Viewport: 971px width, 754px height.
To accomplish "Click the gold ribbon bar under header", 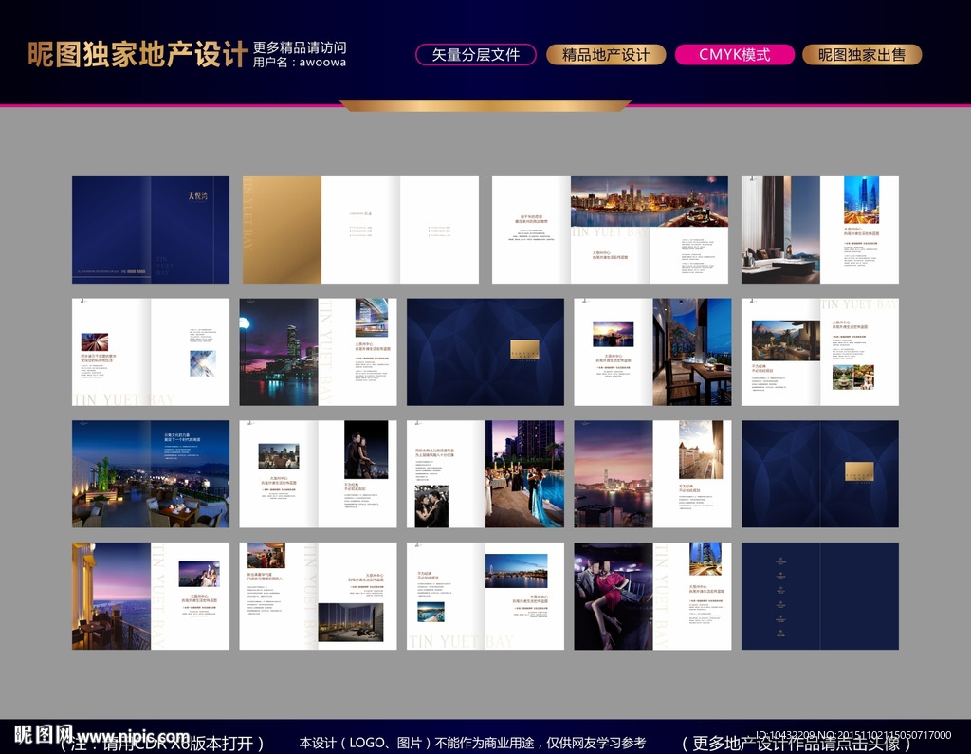I will point(485,105).
